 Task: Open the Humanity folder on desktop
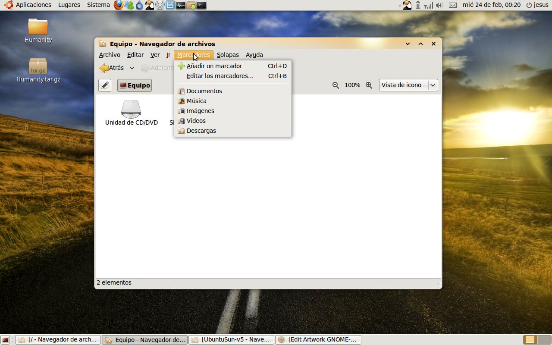(x=38, y=30)
